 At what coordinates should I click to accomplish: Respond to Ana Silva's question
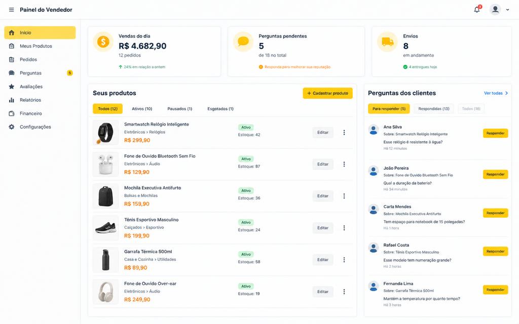[495, 133]
